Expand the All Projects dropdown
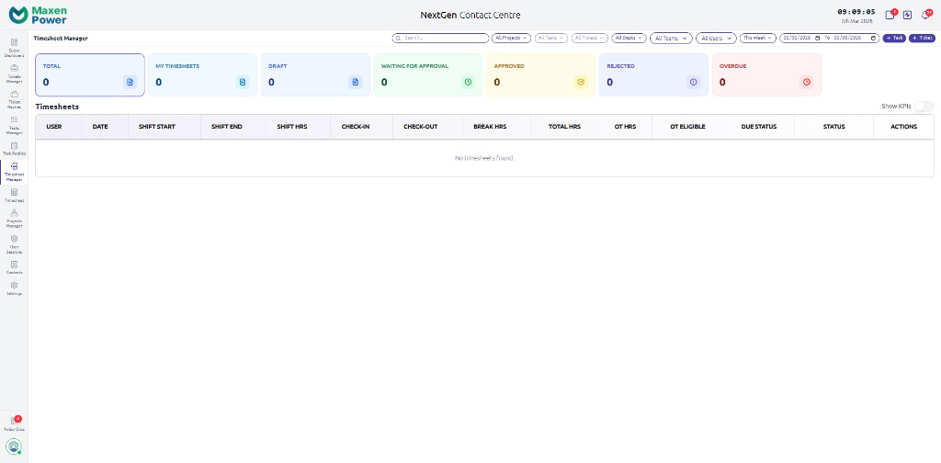This screenshot has height=463, width=941. coord(511,39)
